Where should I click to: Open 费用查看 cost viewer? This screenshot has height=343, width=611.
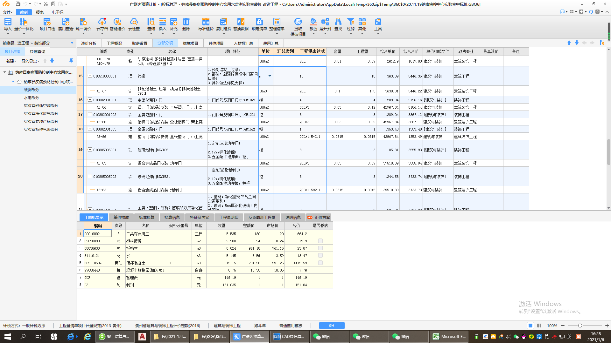tap(66, 24)
